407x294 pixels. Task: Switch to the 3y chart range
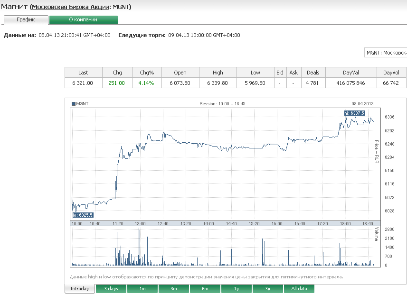click(267, 289)
